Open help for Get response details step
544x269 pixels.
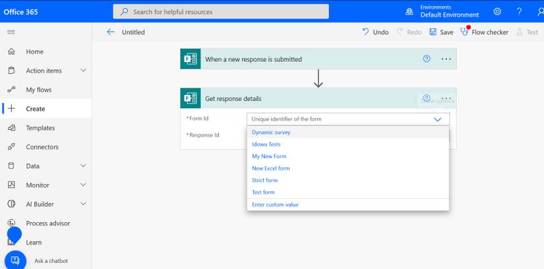pos(427,98)
